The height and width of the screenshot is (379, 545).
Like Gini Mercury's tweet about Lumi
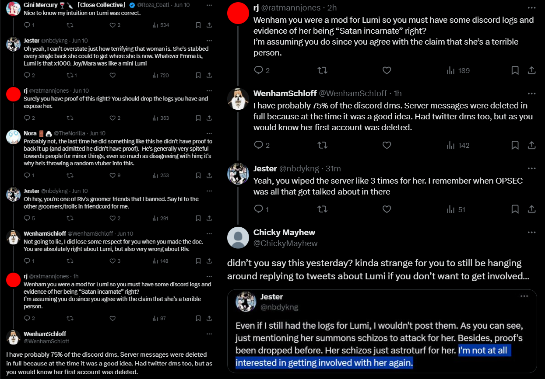pos(113,25)
